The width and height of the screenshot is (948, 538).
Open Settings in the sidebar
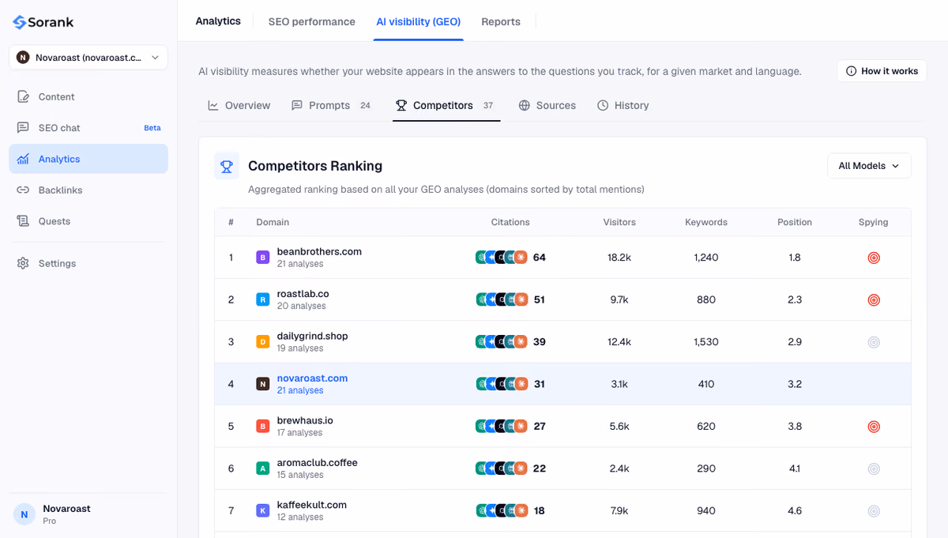point(88,263)
